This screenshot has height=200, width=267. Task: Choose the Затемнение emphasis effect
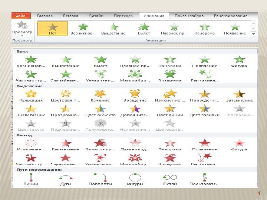click(x=239, y=96)
